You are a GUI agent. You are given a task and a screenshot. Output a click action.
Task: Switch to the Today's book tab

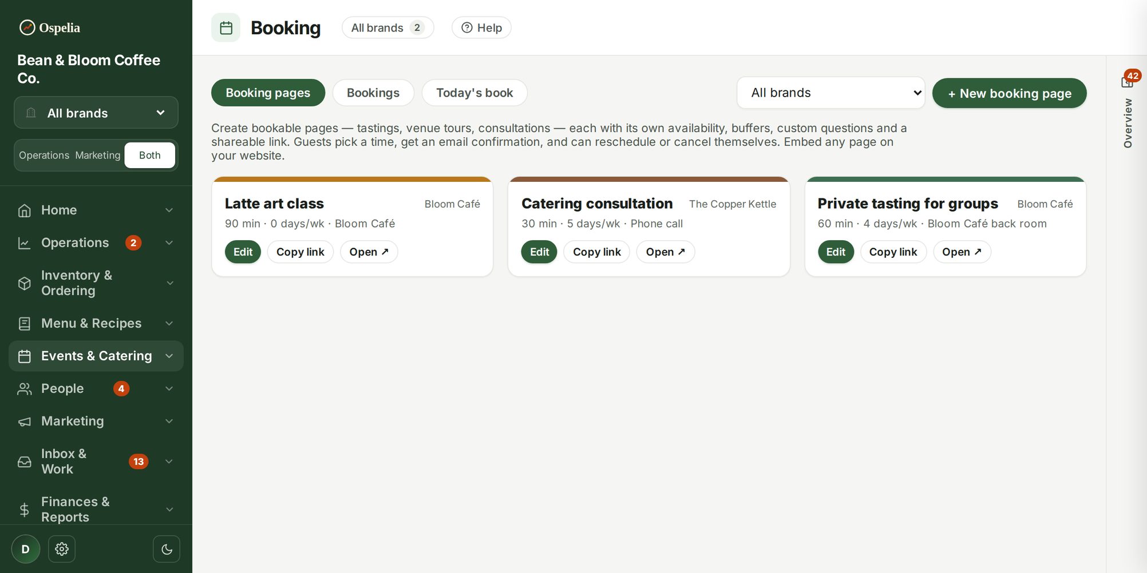pos(474,93)
